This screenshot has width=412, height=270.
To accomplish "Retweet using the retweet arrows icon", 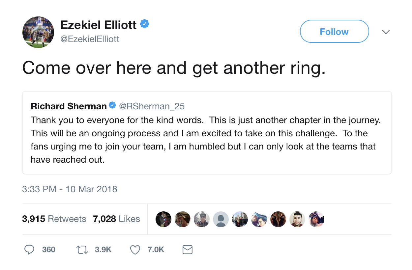I will [x=81, y=250].
